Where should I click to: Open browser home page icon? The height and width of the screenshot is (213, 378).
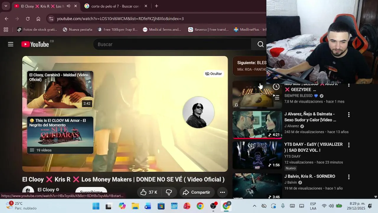(x=38, y=19)
